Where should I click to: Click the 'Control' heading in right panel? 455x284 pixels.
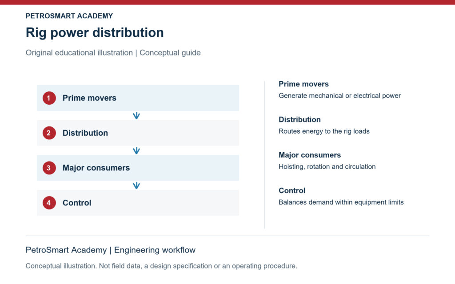(292, 190)
